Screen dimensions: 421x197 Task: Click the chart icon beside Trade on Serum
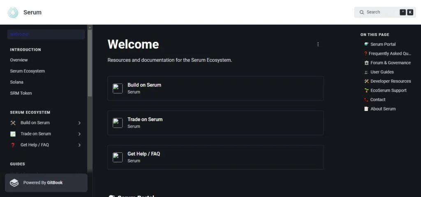(13, 134)
